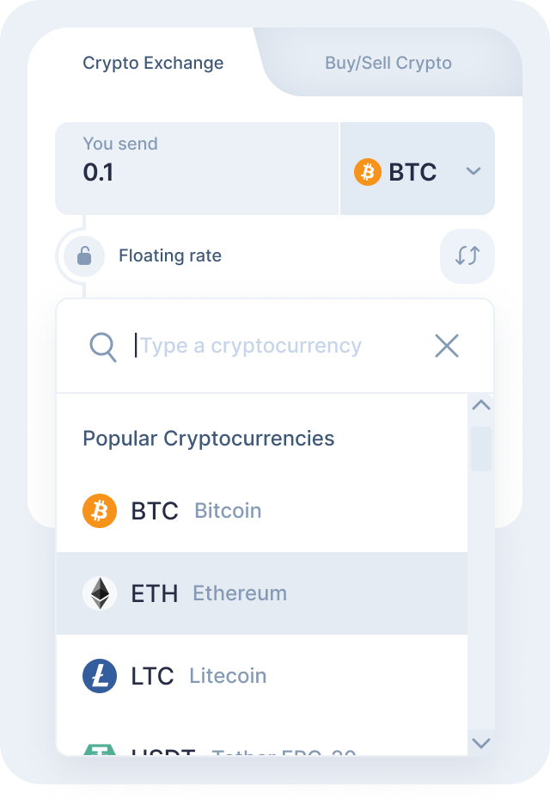
Task: Click the swap currencies arrows icon
Action: pos(467,255)
